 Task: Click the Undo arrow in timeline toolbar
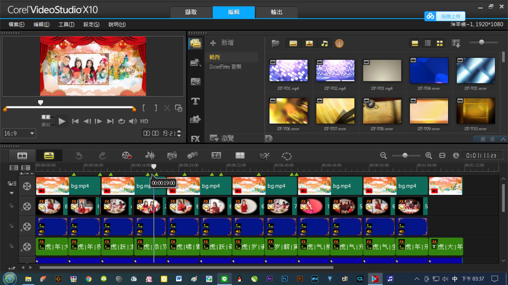pos(79,156)
